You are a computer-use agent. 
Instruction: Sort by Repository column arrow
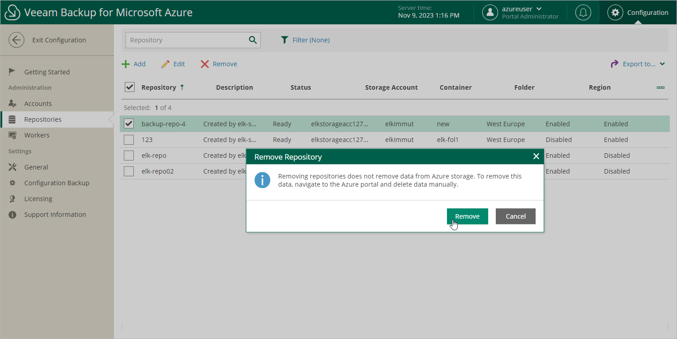pyautogui.click(x=182, y=87)
